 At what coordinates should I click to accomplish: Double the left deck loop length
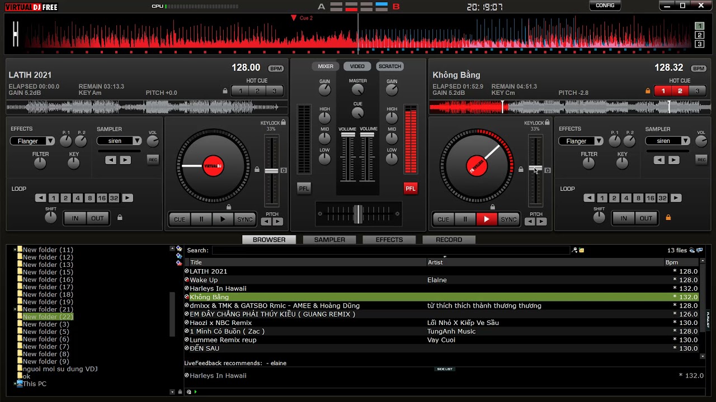pyautogui.click(x=128, y=198)
